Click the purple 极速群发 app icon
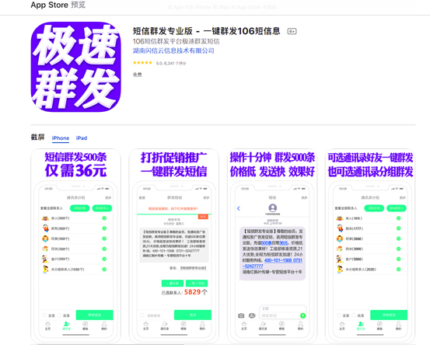Screen dimensions: 430x345 point(75,67)
